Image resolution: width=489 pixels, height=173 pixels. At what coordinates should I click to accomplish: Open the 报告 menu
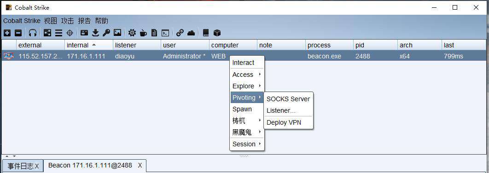click(x=84, y=21)
